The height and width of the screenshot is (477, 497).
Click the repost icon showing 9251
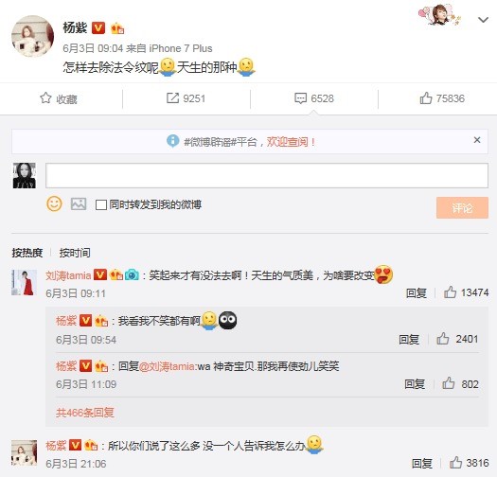tap(172, 98)
